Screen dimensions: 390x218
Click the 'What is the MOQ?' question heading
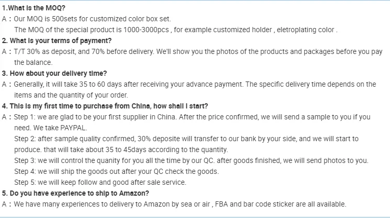pyautogui.click(x=36, y=8)
